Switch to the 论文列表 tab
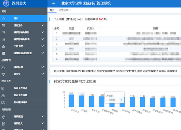 point(63,10)
